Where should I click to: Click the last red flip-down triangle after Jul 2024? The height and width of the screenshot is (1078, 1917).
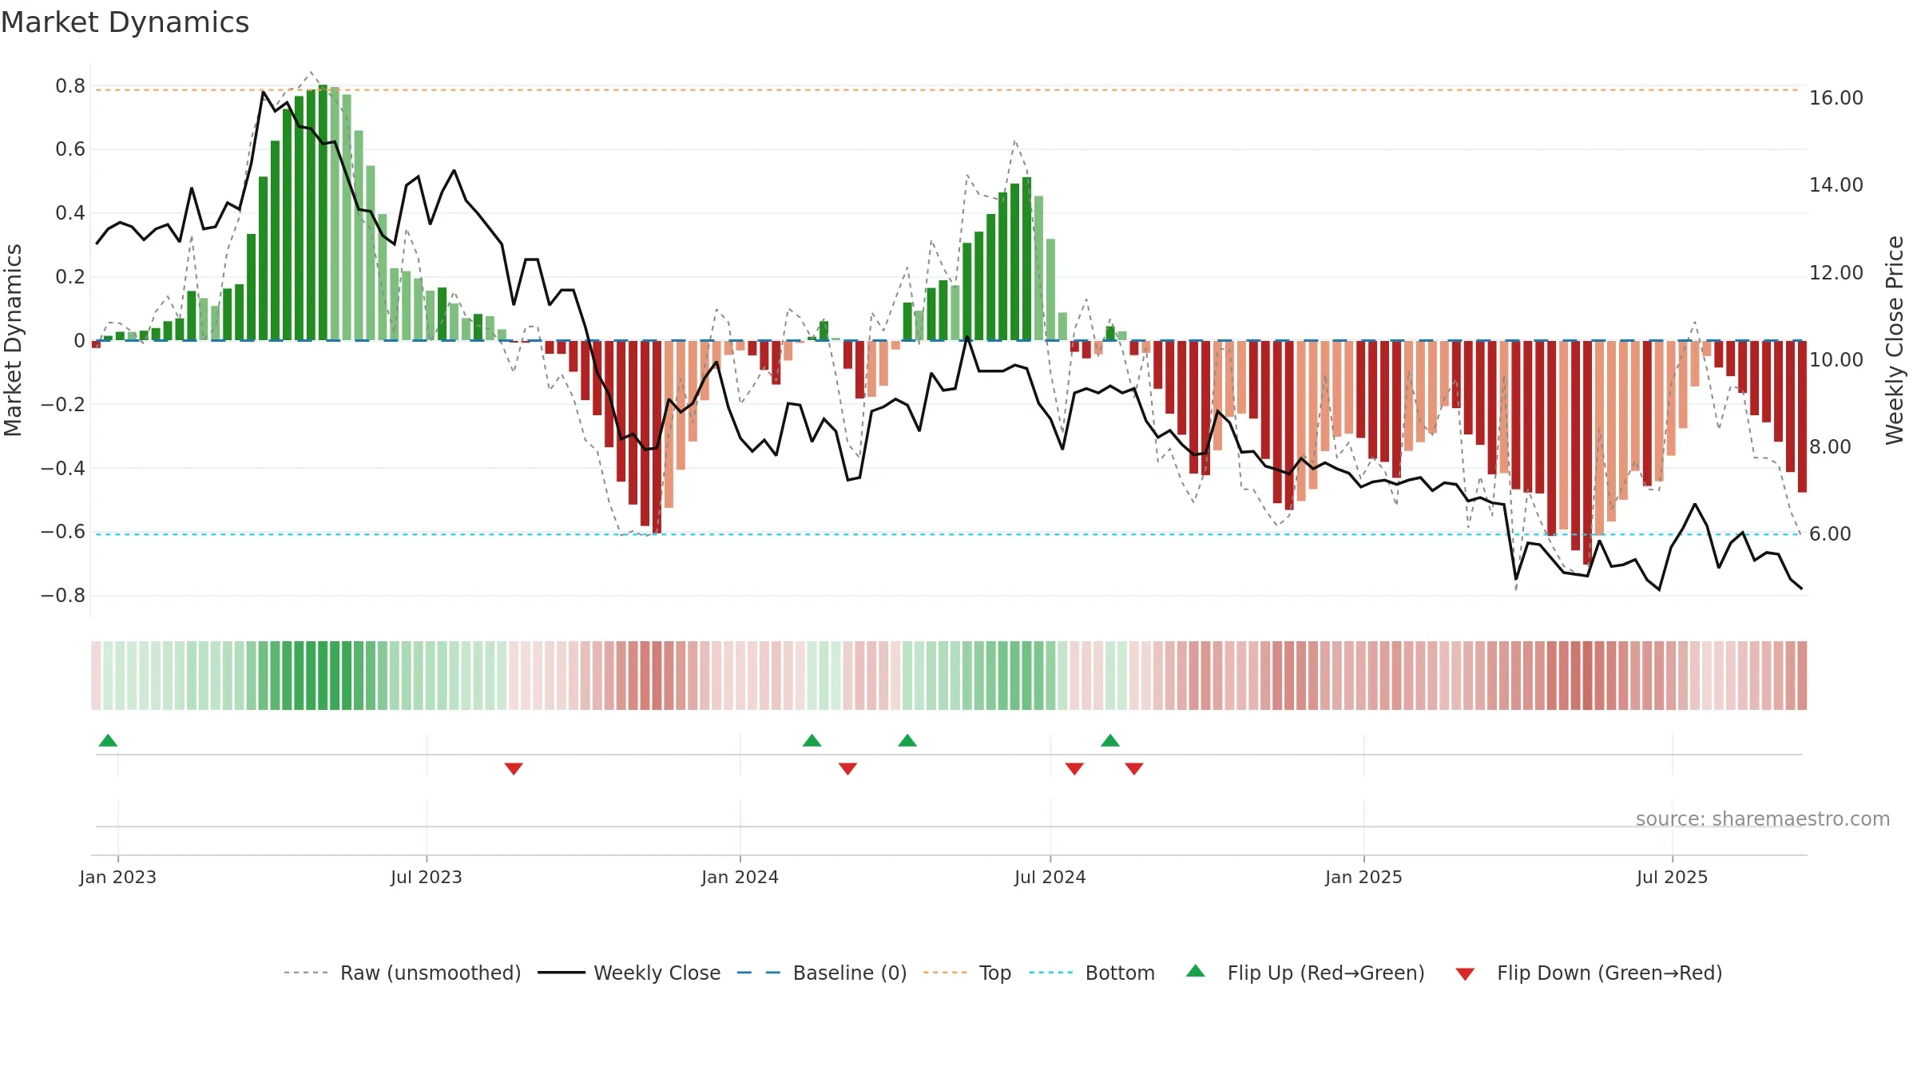pyautogui.click(x=1133, y=768)
